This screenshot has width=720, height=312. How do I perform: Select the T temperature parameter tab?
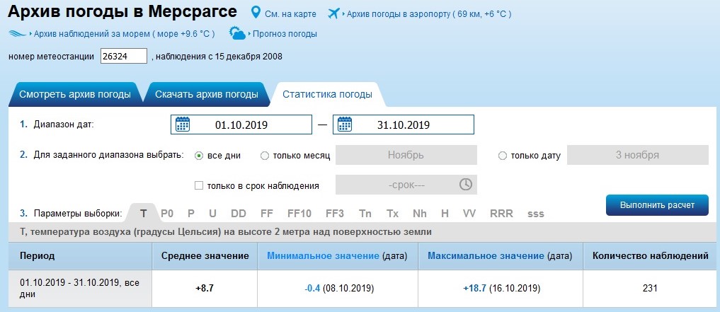[143, 214]
